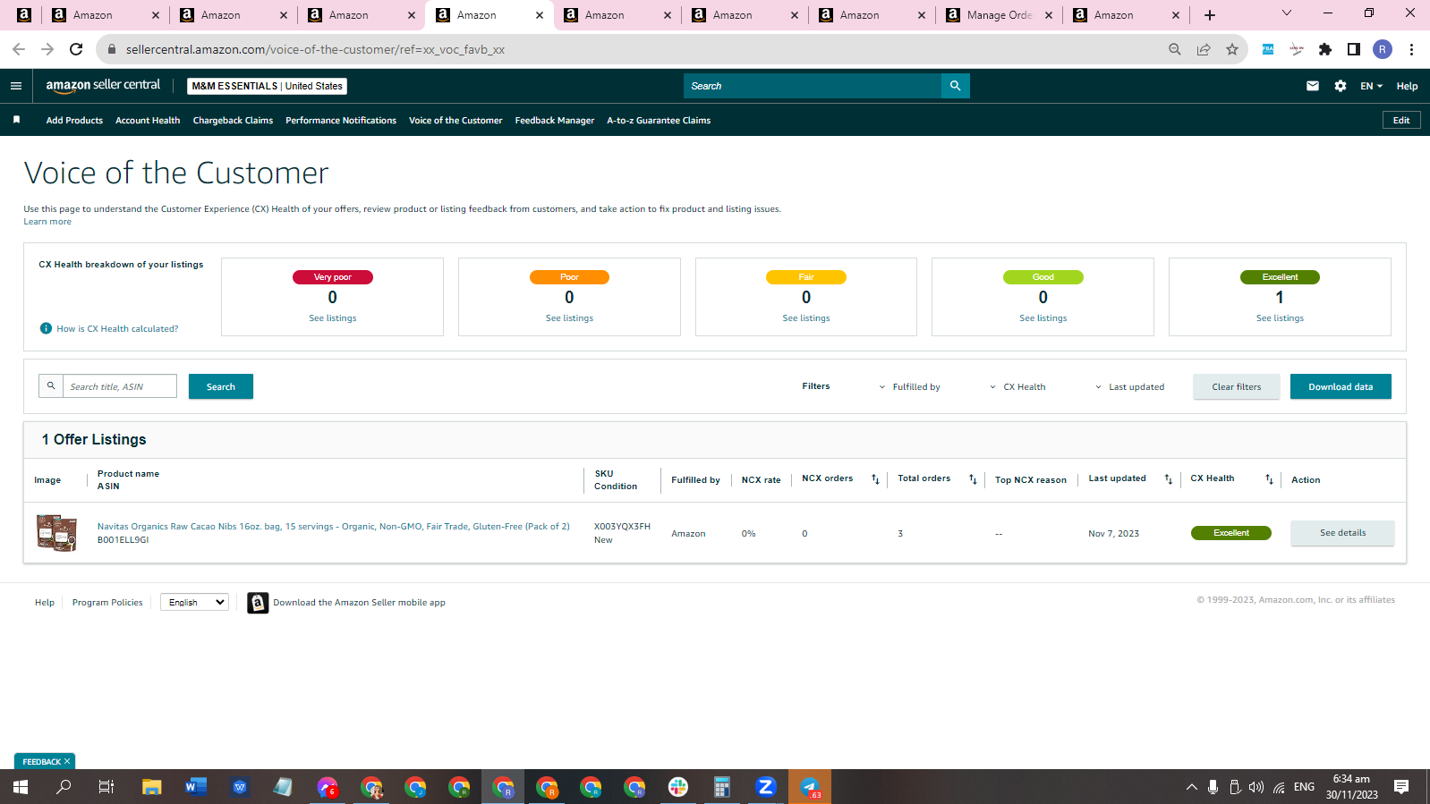Open the hamburger navigation menu
The width and height of the screenshot is (1430, 804).
15,86
